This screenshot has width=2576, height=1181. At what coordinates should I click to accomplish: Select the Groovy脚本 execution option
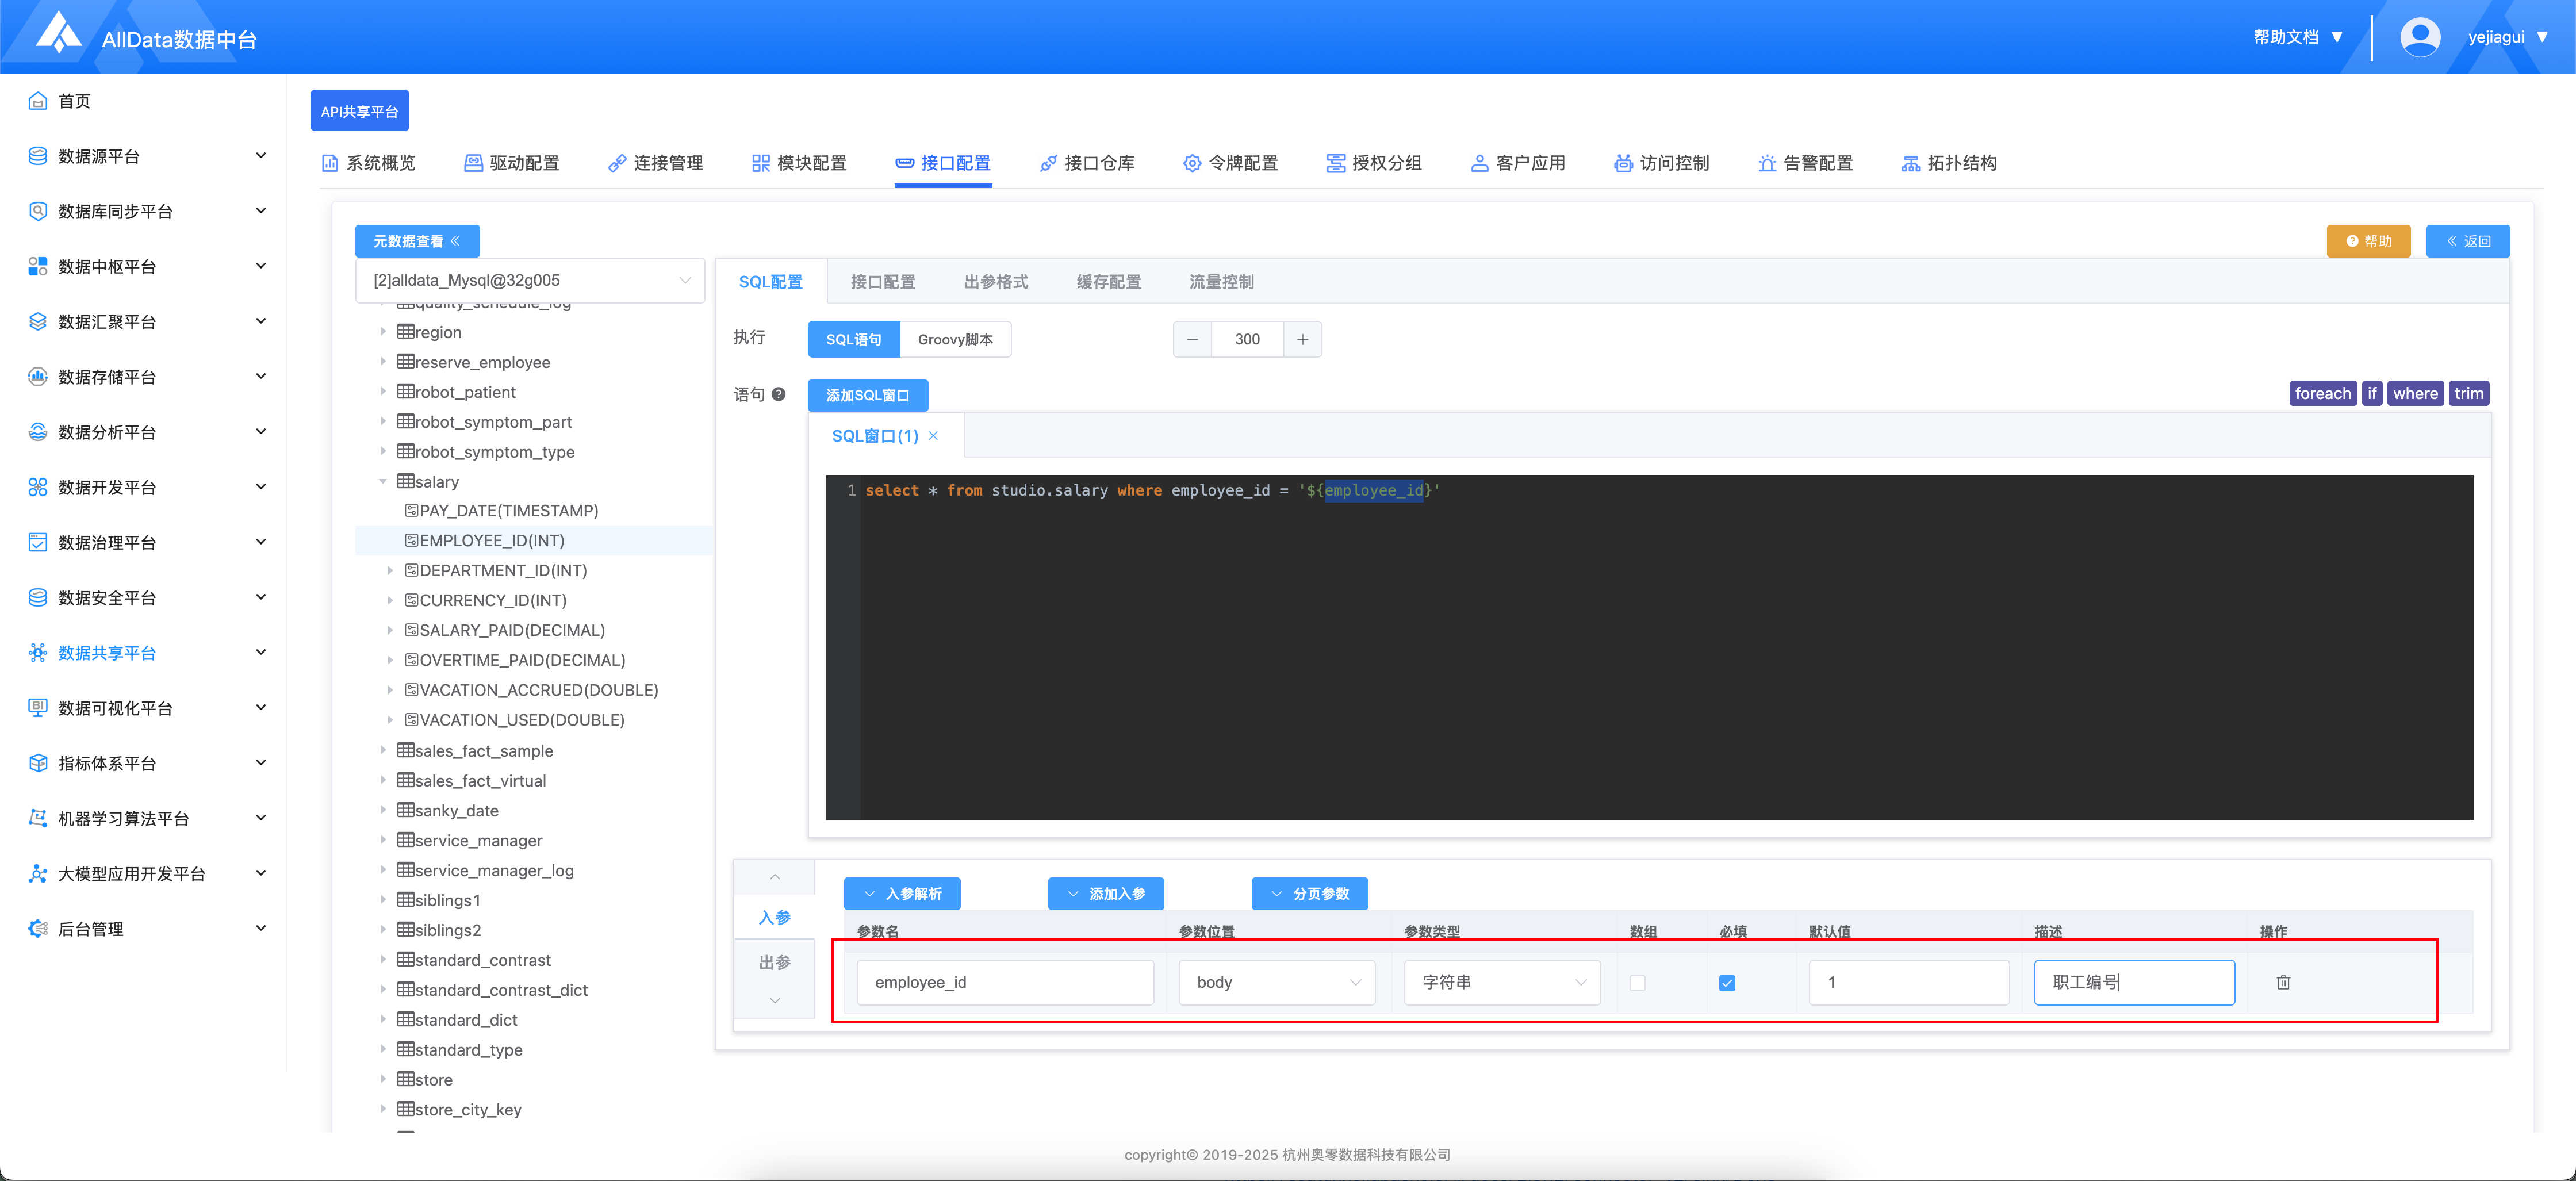pyautogui.click(x=955, y=339)
